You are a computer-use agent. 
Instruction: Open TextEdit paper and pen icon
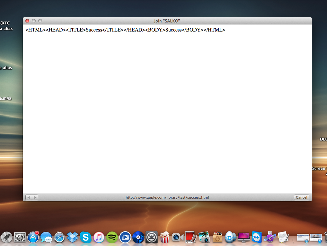click(x=283, y=237)
